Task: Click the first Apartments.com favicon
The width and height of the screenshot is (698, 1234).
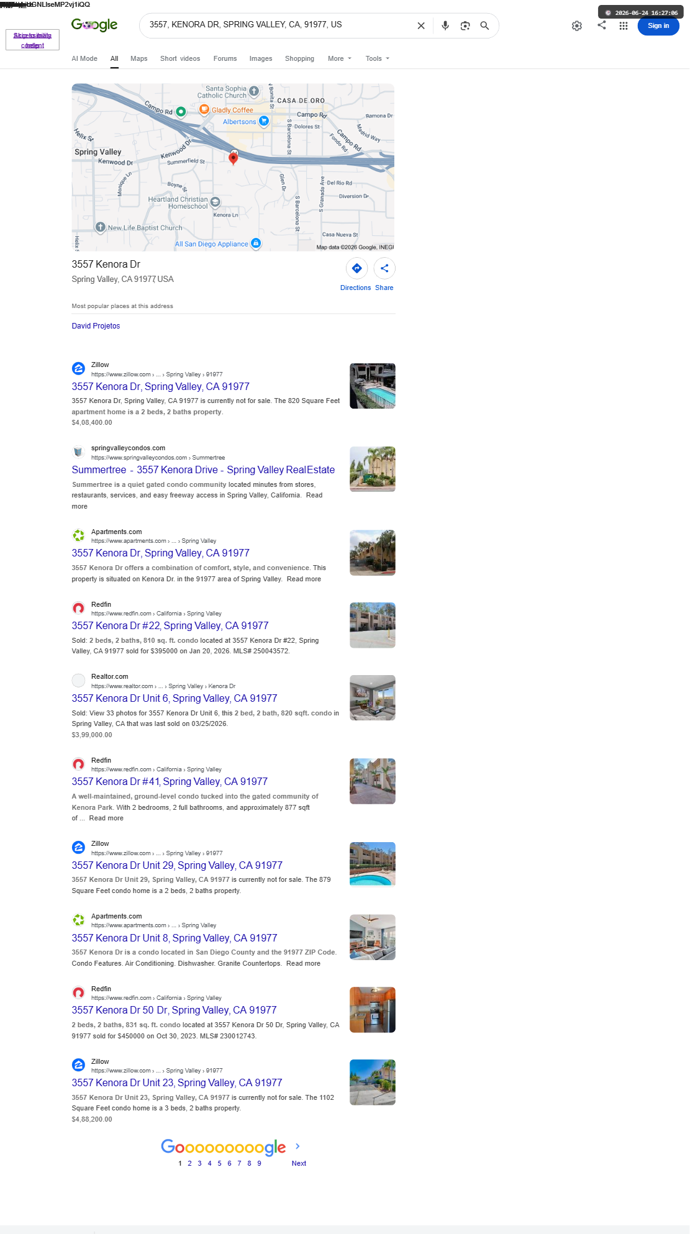Action: tap(78, 535)
